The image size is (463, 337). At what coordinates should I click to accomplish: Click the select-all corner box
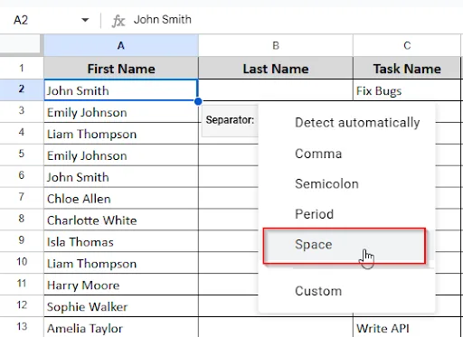[20, 45]
